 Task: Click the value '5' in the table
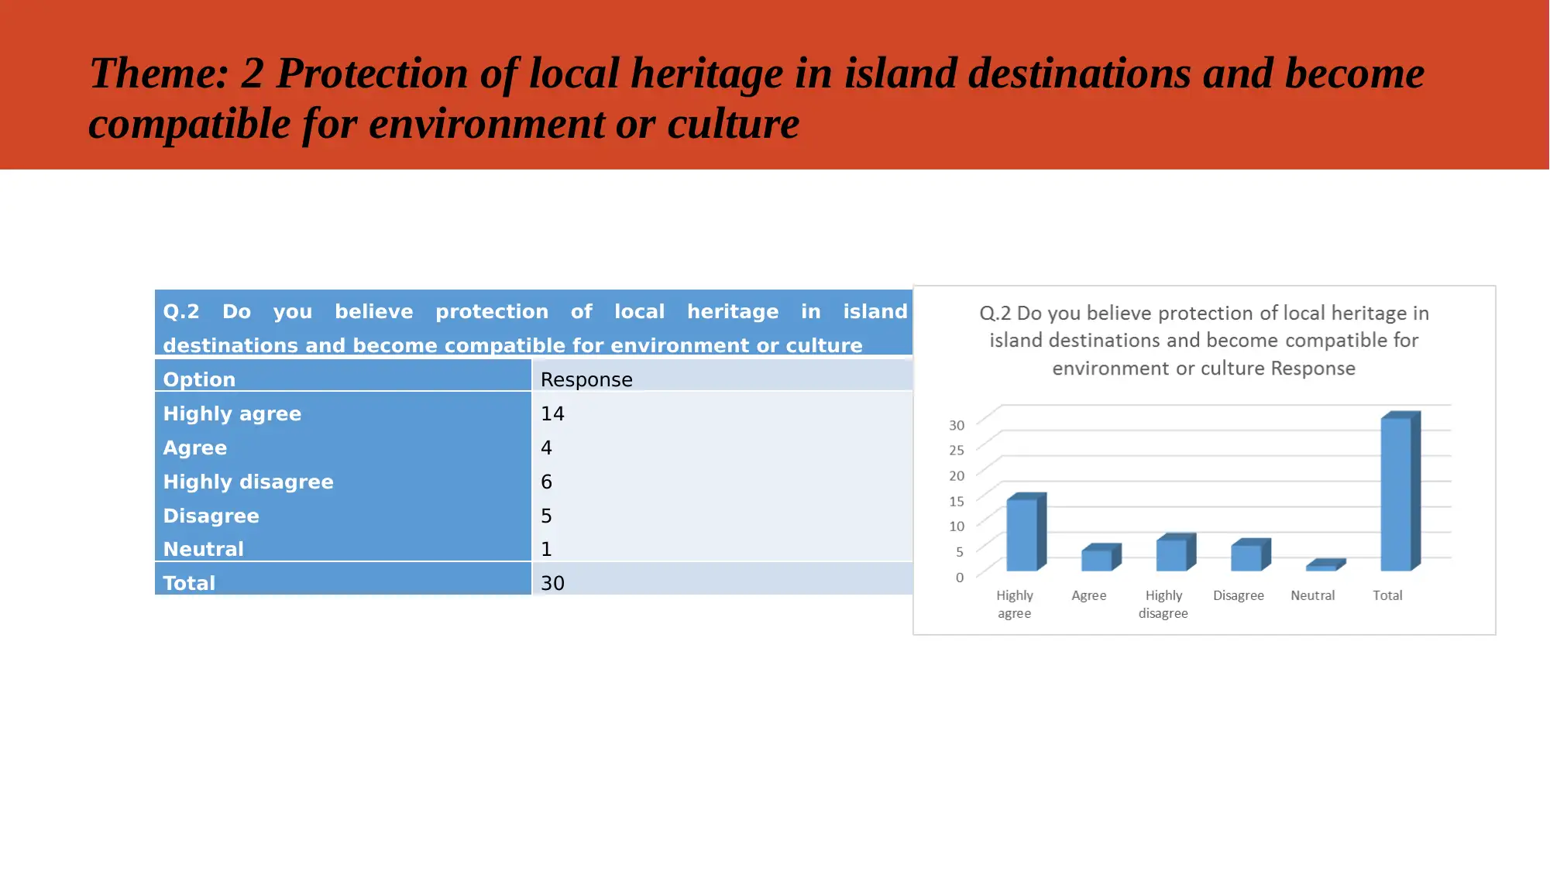pos(546,516)
